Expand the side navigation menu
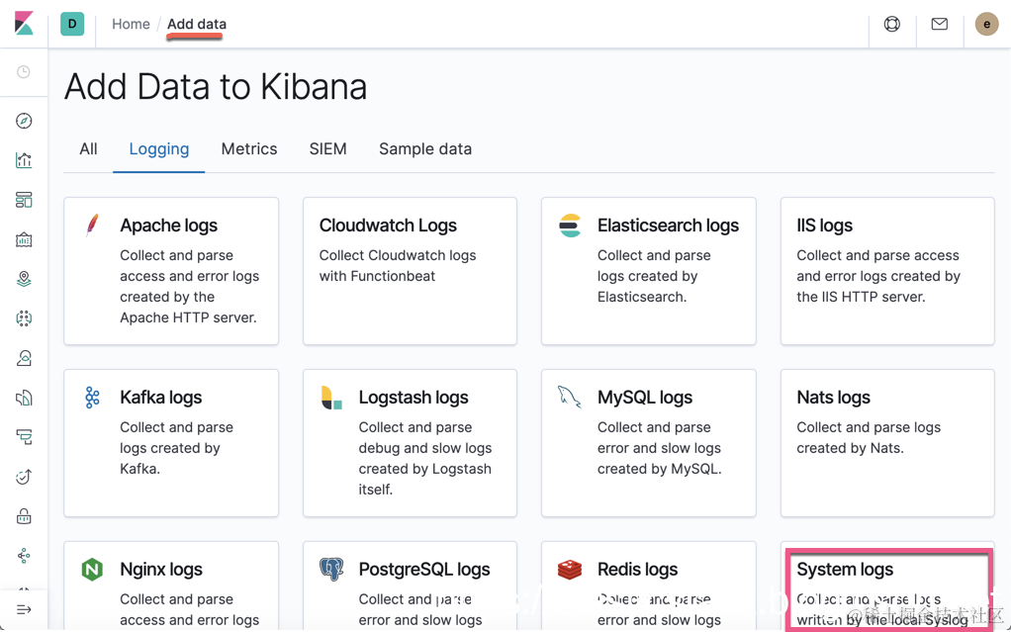The height and width of the screenshot is (632, 1011). point(24,609)
